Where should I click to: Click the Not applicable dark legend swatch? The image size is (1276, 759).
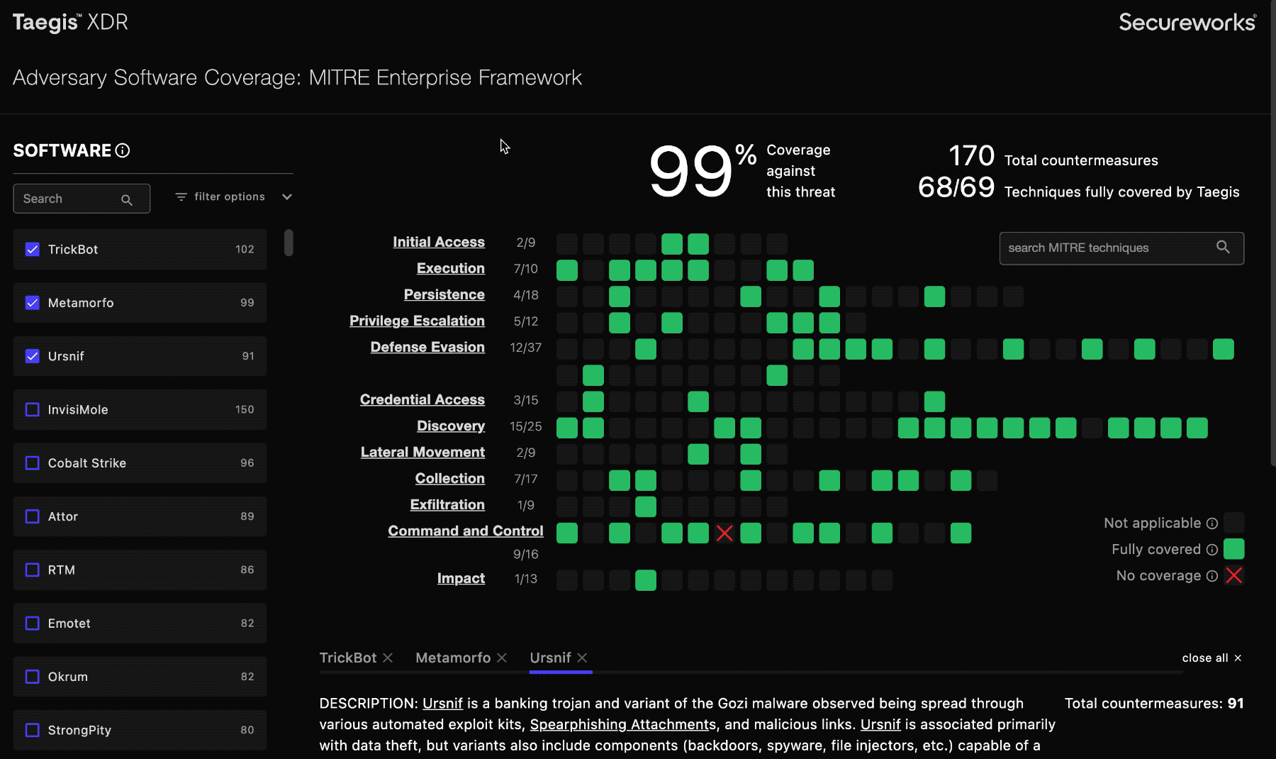point(1234,523)
